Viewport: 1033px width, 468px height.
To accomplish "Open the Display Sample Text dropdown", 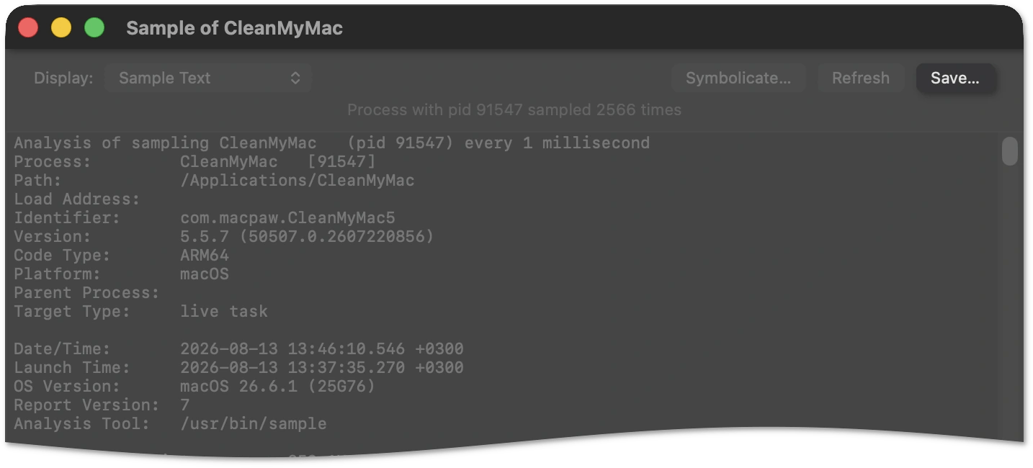I will [x=208, y=78].
